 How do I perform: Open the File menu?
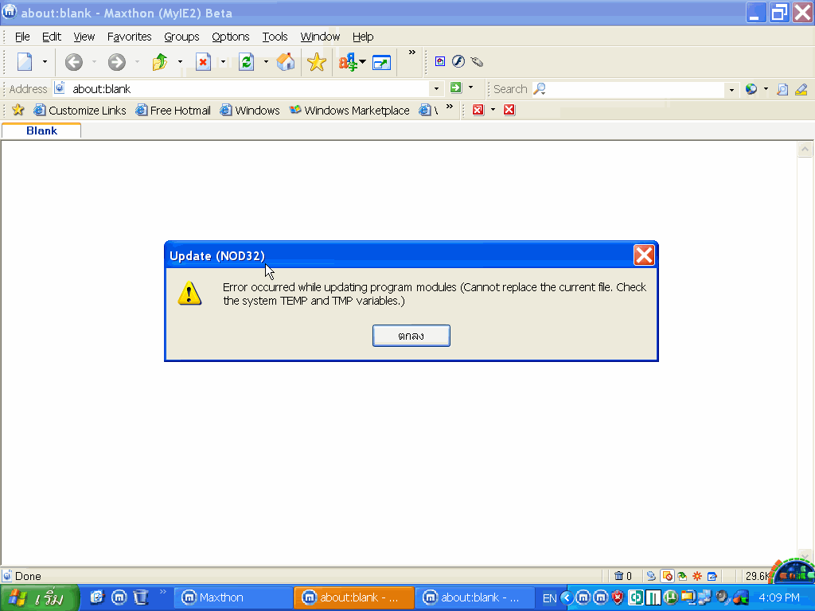[x=22, y=37]
